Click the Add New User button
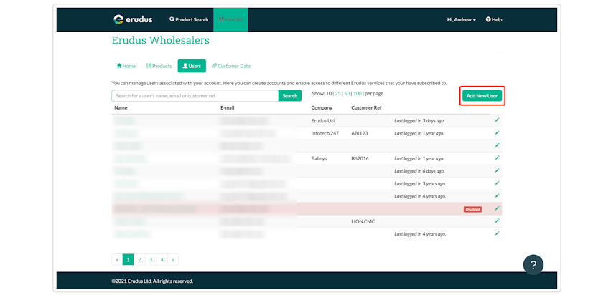 tap(482, 96)
